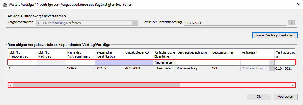Click Umsatzsteuer-ID column header
Image resolution: width=303 pixels, height=105 pixels.
(x=138, y=54)
